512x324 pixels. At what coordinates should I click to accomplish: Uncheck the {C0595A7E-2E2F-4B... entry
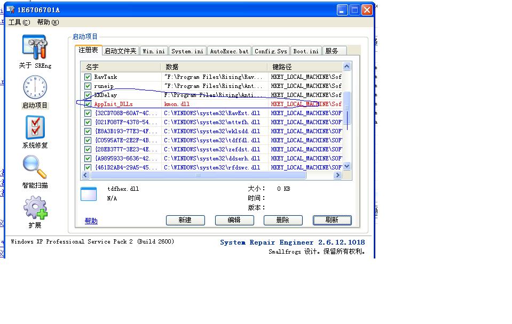(x=88, y=141)
